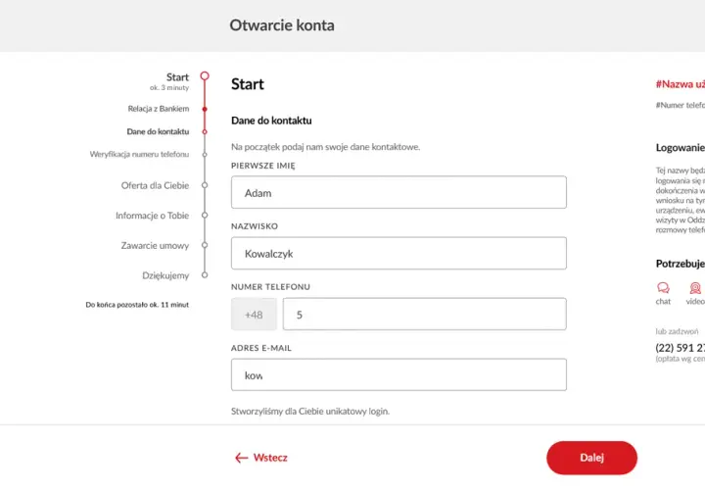Click the Start step circle marker
Viewport: 705px width, 490px height.
[205, 75]
